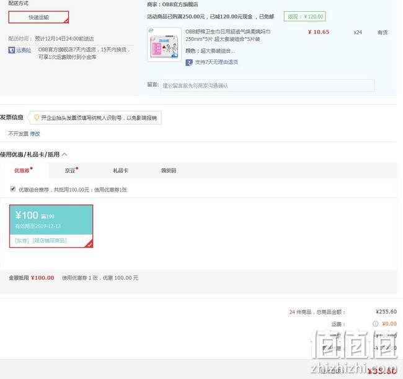Open the OBB舒棉卫生巾 product title link
This screenshot has width=403, height=379.
(x=228, y=35)
